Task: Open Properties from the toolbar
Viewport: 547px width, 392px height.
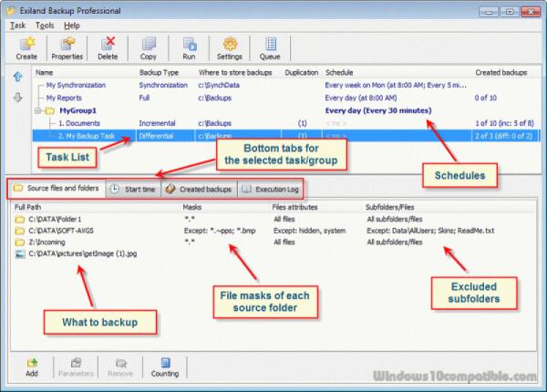Action: [67, 47]
